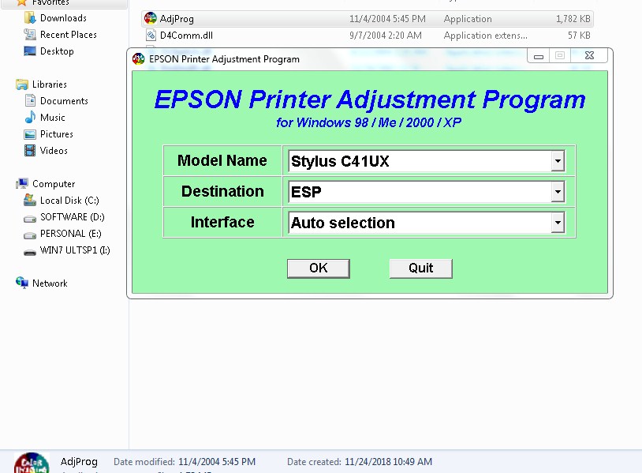Select Documents label under Libraries
Image resolution: width=642 pixels, height=473 pixels.
tap(64, 101)
